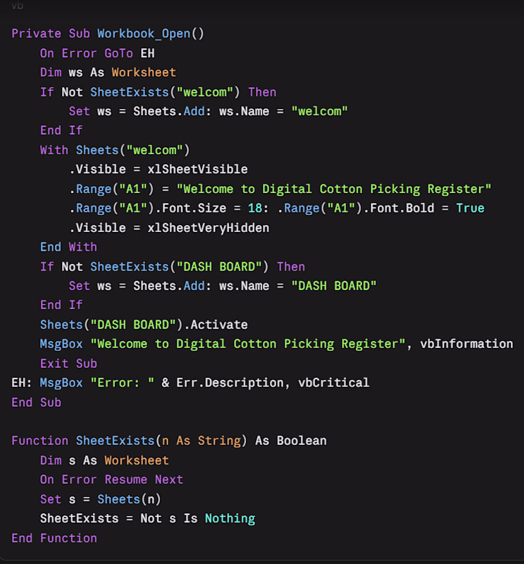Place cursor on Workbook_Open procedure name

[144, 34]
